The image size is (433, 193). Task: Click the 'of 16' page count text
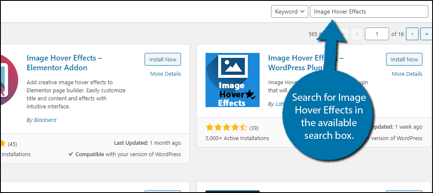(x=397, y=34)
